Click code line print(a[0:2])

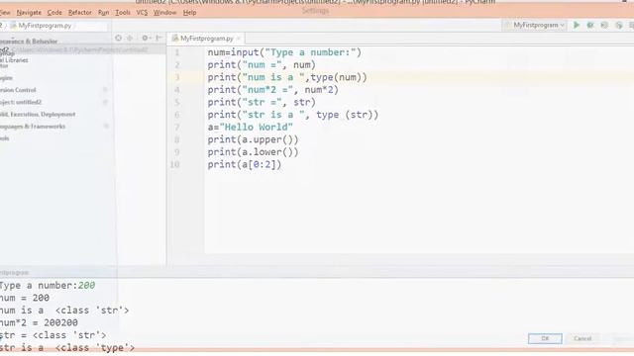(245, 165)
